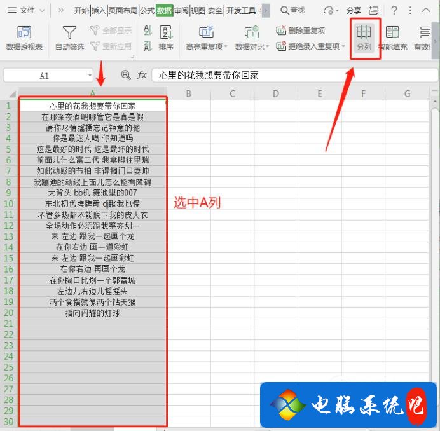This screenshot has height=431, width=440.
Task: Click the 重新应用 reapply filter button
Action: coord(111,46)
